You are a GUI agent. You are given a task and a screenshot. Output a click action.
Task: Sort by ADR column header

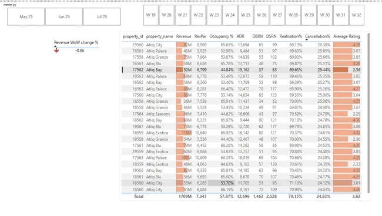tap(240, 36)
